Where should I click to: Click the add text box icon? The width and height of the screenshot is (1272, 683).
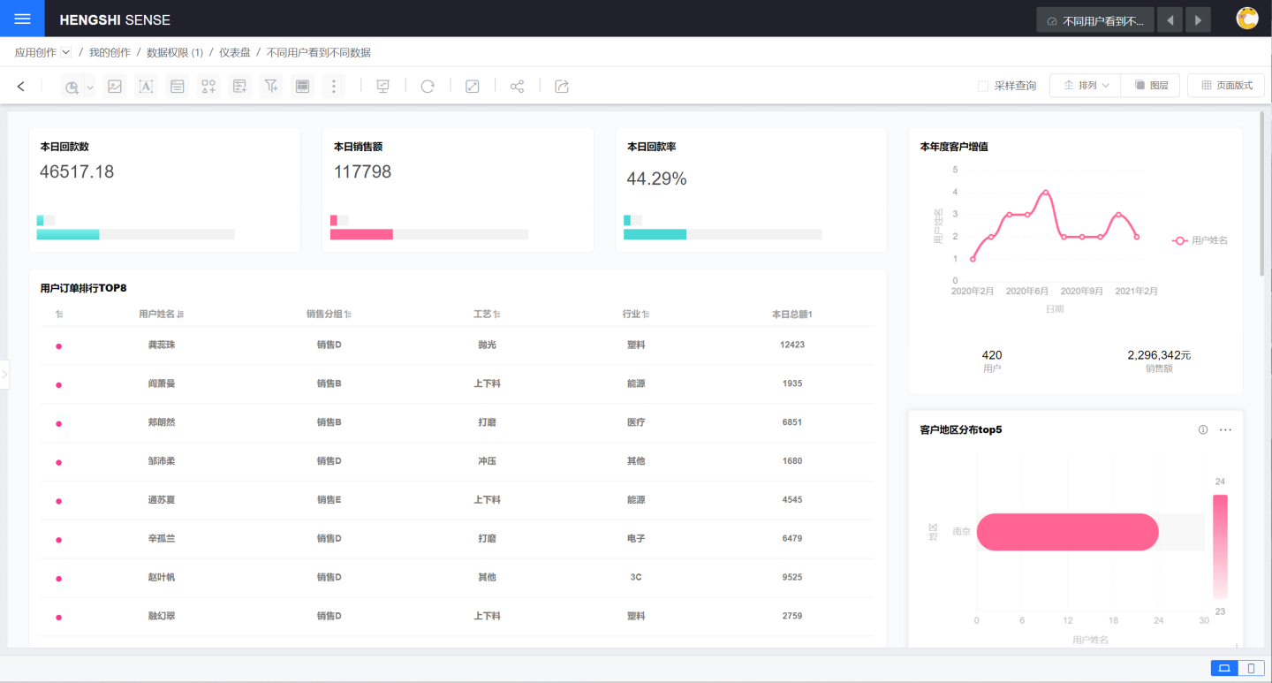click(147, 86)
